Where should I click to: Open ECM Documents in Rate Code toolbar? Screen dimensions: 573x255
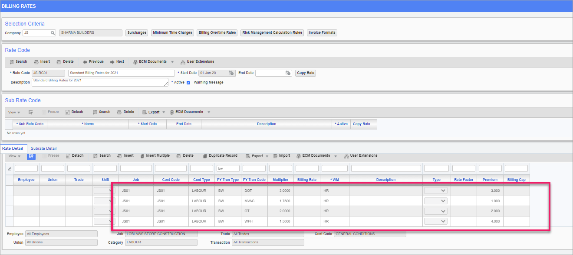pos(150,61)
